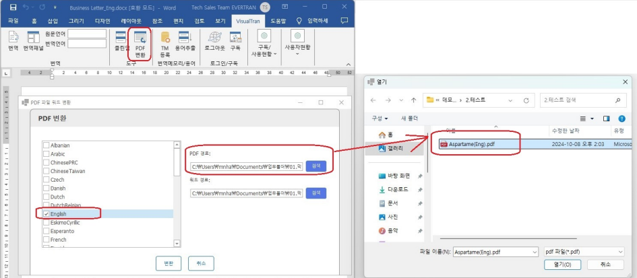Toggle the preview pane icon
The image size is (637, 278).
(x=607, y=118)
